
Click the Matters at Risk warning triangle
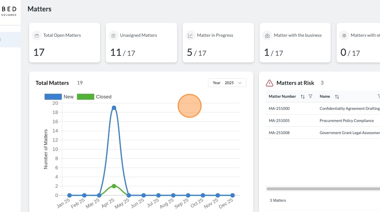pyautogui.click(x=270, y=83)
